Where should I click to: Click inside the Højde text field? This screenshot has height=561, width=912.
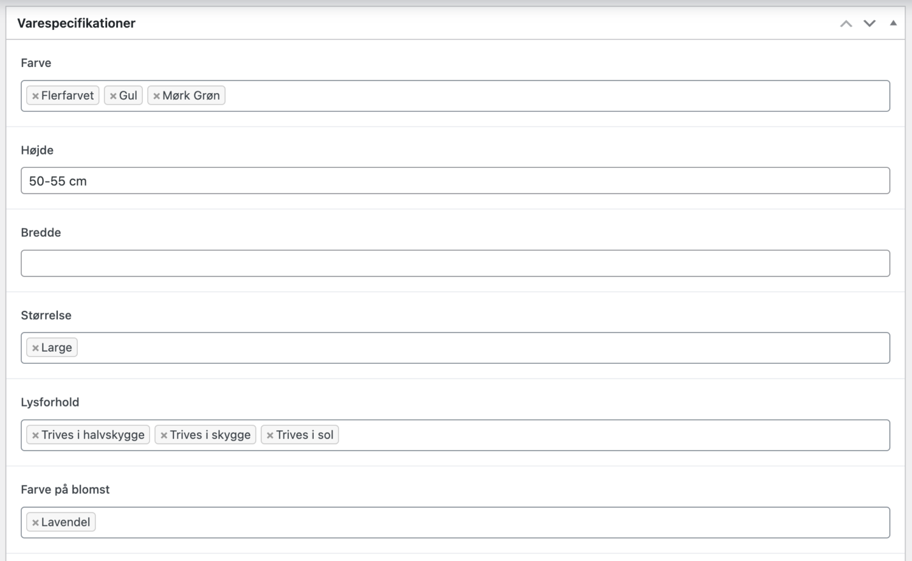(455, 181)
